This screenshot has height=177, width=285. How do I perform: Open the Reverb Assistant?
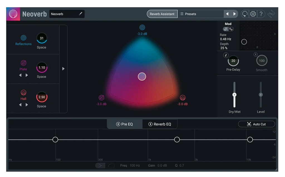point(162,14)
